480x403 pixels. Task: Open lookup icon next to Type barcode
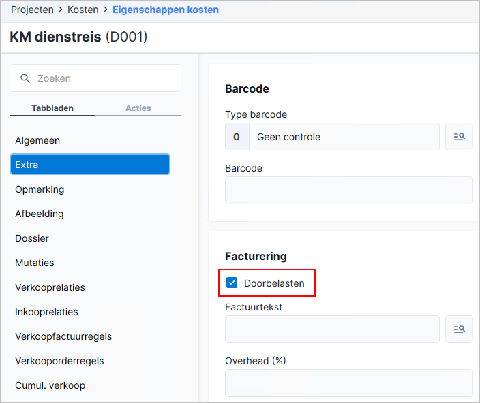coord(459,137)
